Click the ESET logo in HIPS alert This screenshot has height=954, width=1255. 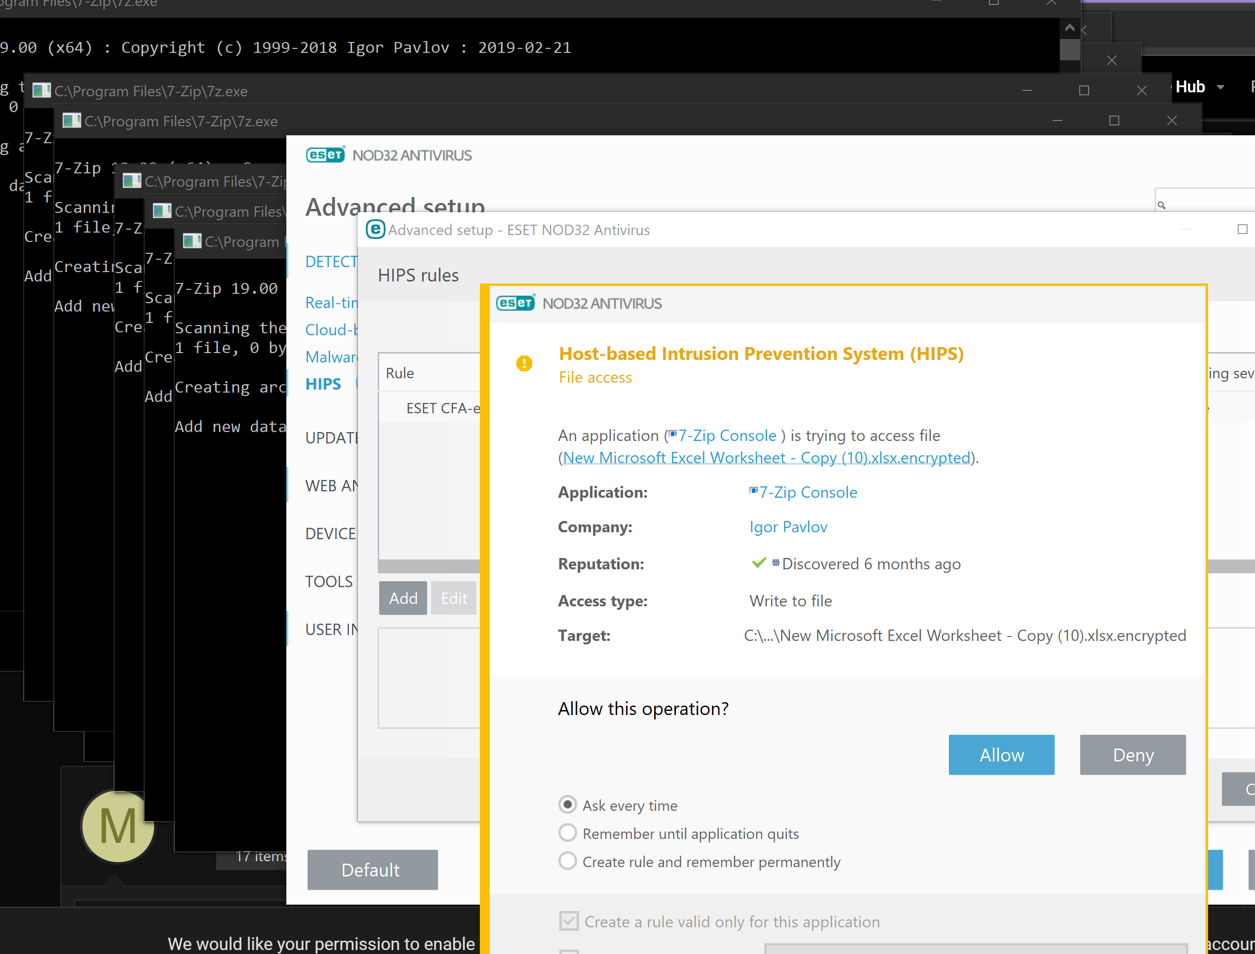pos(515,303)
